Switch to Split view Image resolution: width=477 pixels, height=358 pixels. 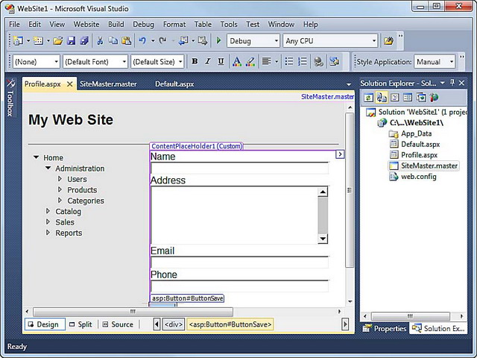click(x=80, y=324)
